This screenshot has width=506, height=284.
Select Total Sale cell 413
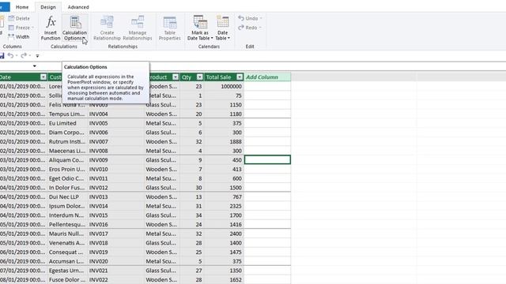[x=224, y=170]
